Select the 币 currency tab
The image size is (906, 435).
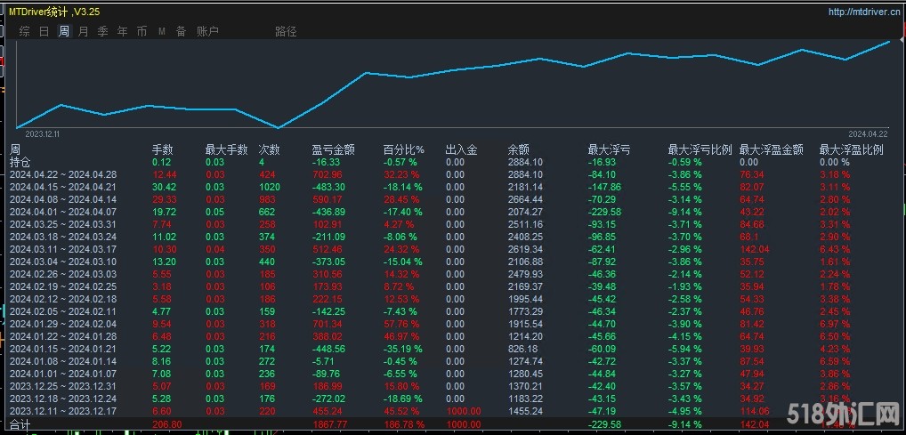pos(142,31)
